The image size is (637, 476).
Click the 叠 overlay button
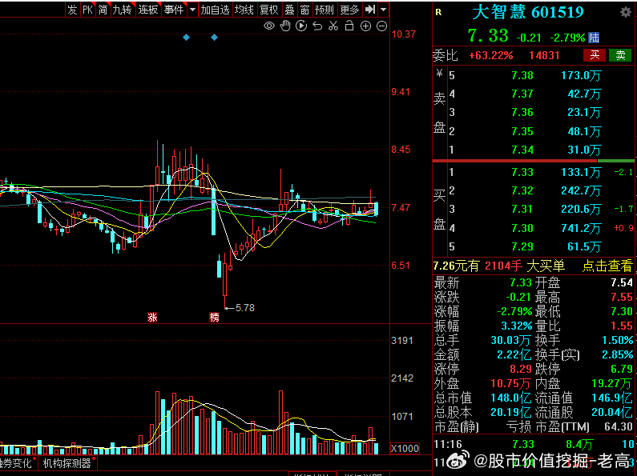click(x=289, y=10)
